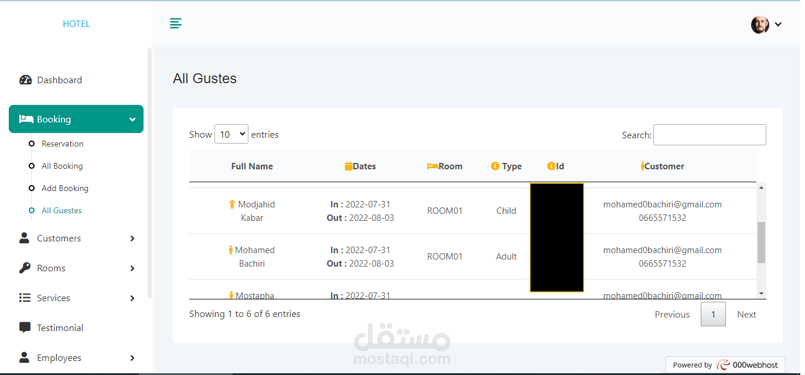
Task: Sort by the Full Name column header
Action: (252, 166)
